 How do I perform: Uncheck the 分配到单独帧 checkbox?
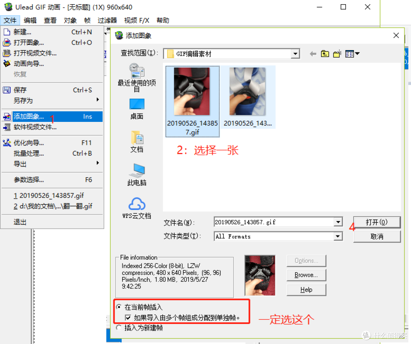(x=128, y=318)
